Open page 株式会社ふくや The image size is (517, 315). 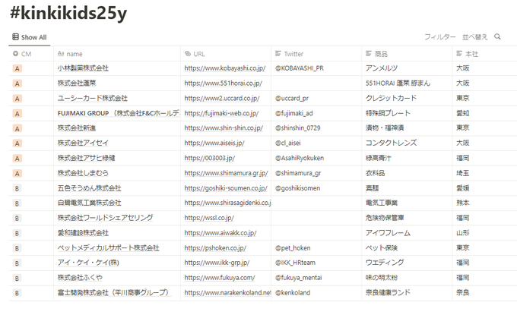click(80, 278)
